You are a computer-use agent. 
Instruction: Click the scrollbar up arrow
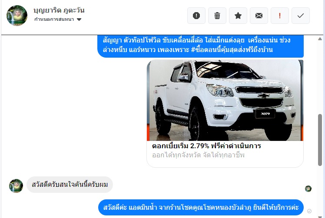click(320, 39)
